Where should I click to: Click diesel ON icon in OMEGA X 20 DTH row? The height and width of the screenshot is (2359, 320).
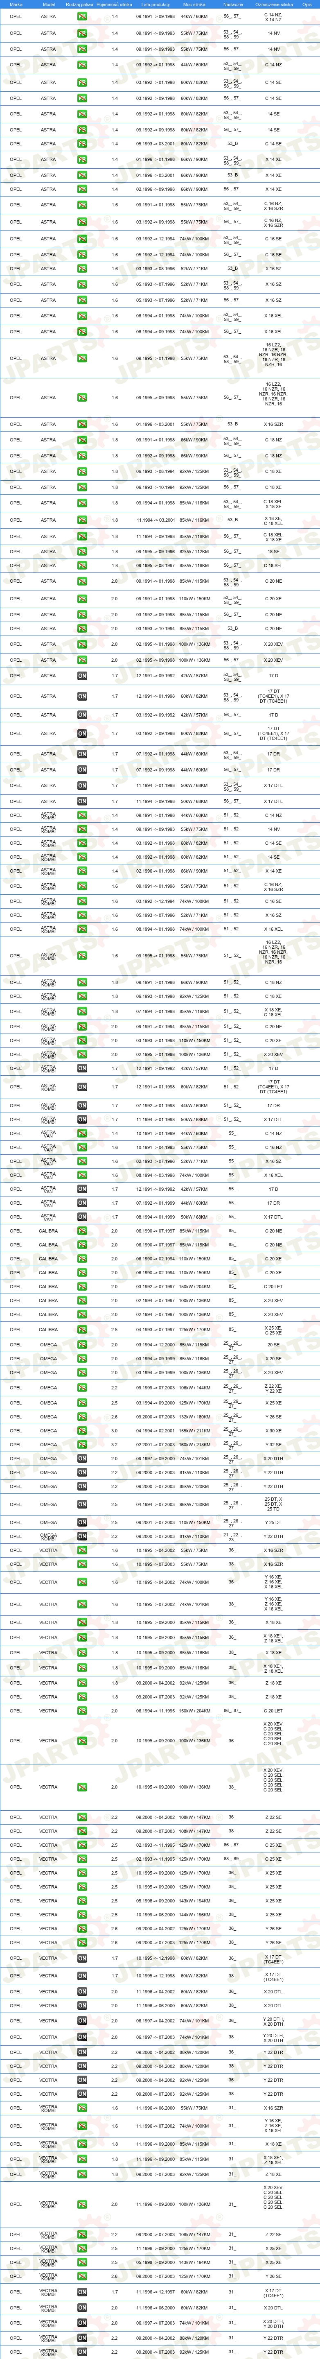(x=82, y=1459)
